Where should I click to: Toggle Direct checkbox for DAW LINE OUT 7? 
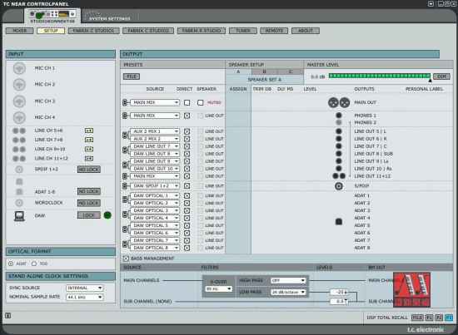(x=187, y=146)
